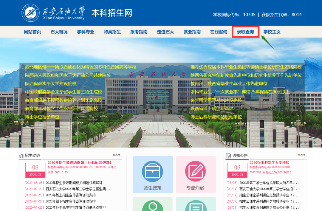The width and height of the screenshot is (322, 211).
Task: Open notice 2020年第二学士学位拟录取人员名单
Action: click(x=268, y=183)
